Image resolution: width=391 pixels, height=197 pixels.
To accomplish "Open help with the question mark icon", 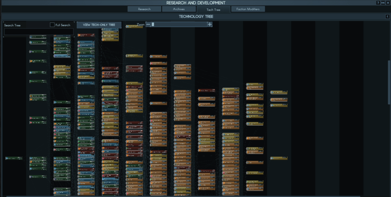I will (x=378, y=3).
